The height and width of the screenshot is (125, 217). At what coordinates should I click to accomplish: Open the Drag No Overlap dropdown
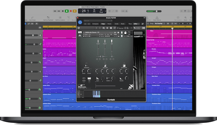point(160,23)
